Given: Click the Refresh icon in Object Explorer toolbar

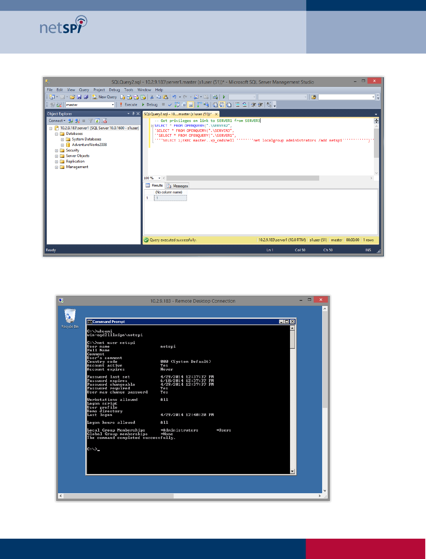Looking at the screenshot, I should tap(98, 120).
